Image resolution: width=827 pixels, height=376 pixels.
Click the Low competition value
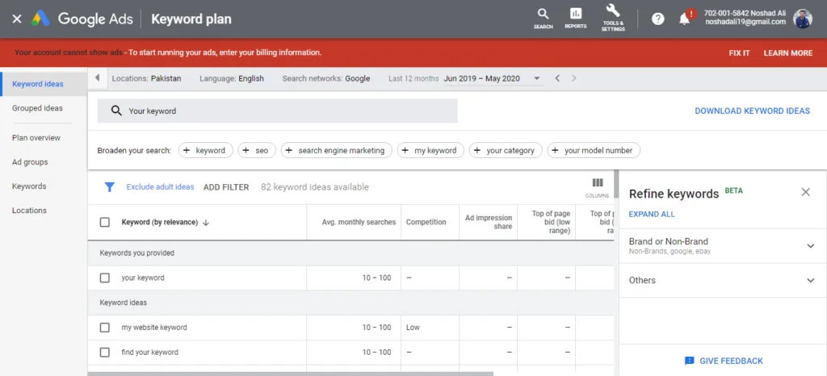413,328
